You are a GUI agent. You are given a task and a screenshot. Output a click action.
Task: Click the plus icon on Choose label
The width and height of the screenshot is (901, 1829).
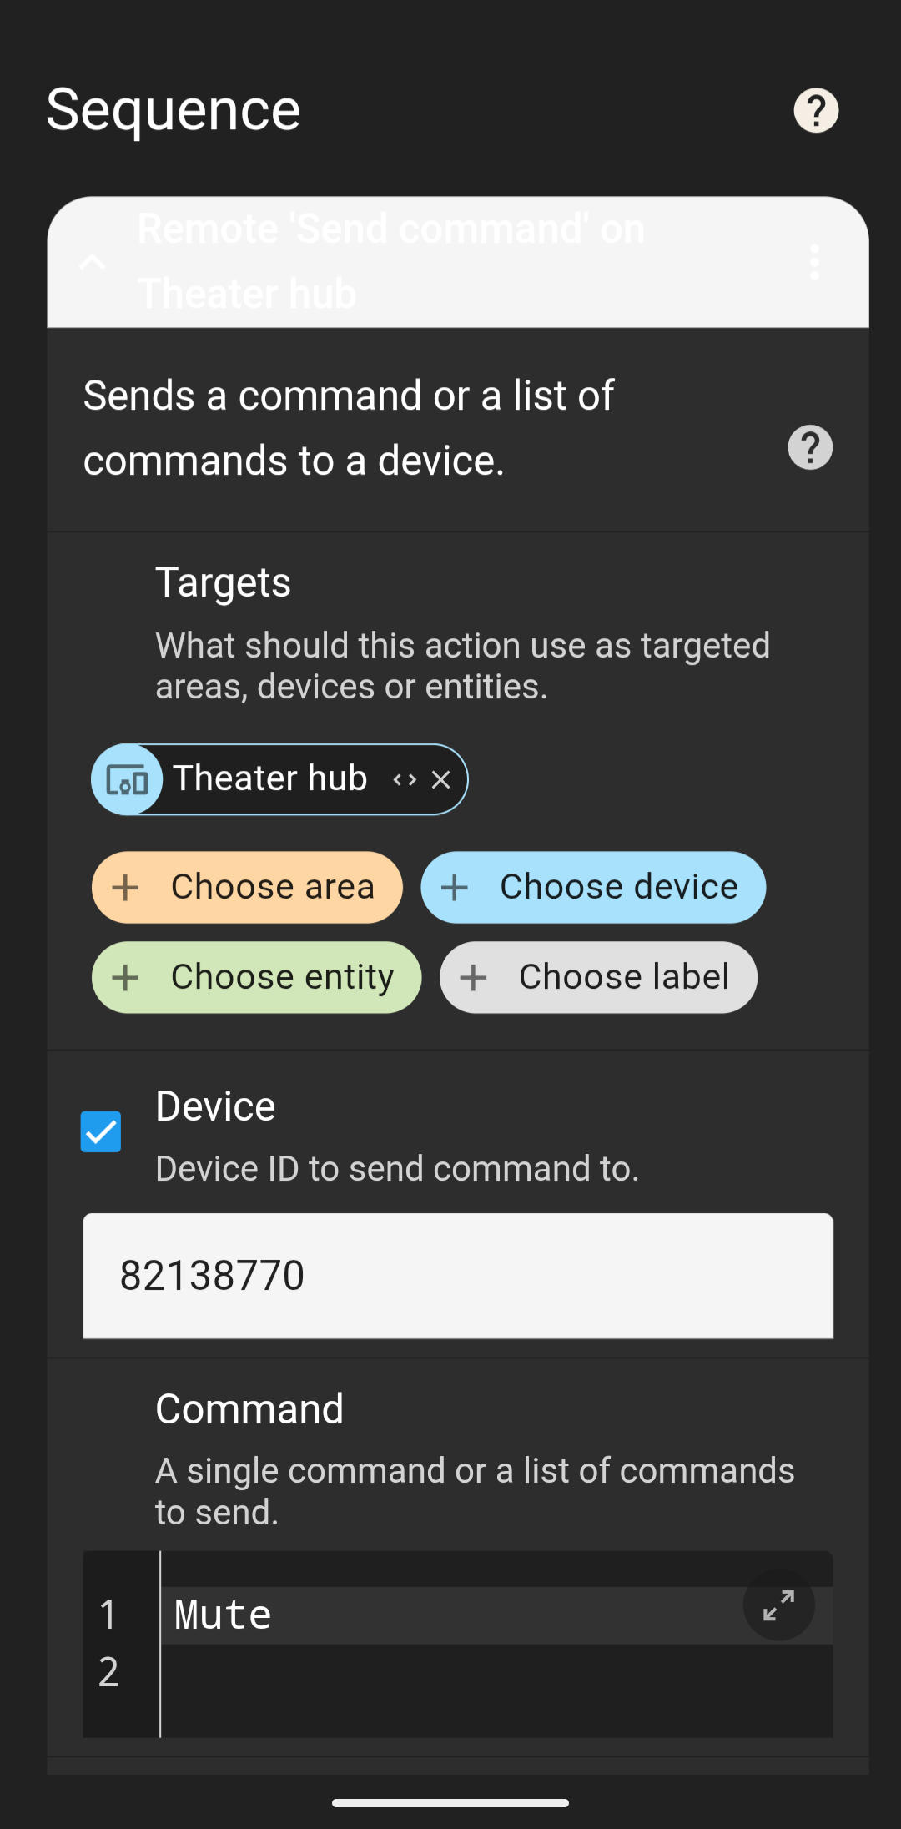tap(474, 977)
